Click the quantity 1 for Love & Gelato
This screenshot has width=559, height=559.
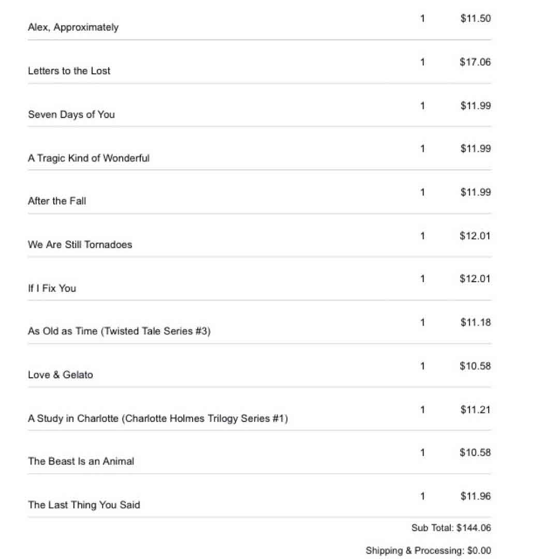422,366
